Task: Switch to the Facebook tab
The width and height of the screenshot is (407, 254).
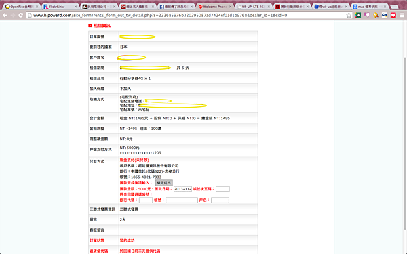Action: tap(176, 7)
